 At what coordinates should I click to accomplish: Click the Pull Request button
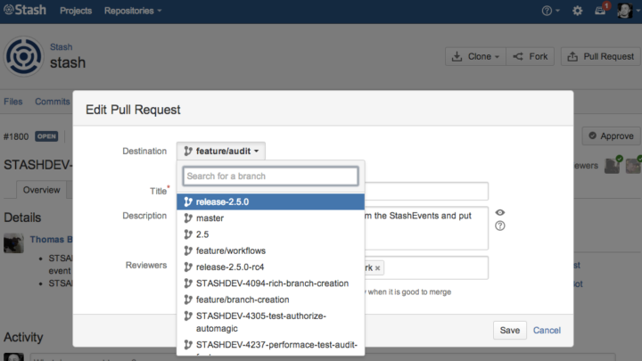coord(601,56)
